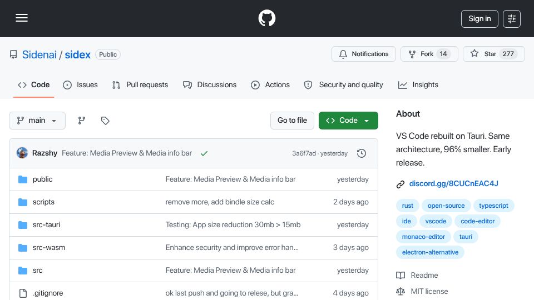Click the .gitignore file icon
The image size is (534, 300).
pyautogui.click(x=23, y=293)
